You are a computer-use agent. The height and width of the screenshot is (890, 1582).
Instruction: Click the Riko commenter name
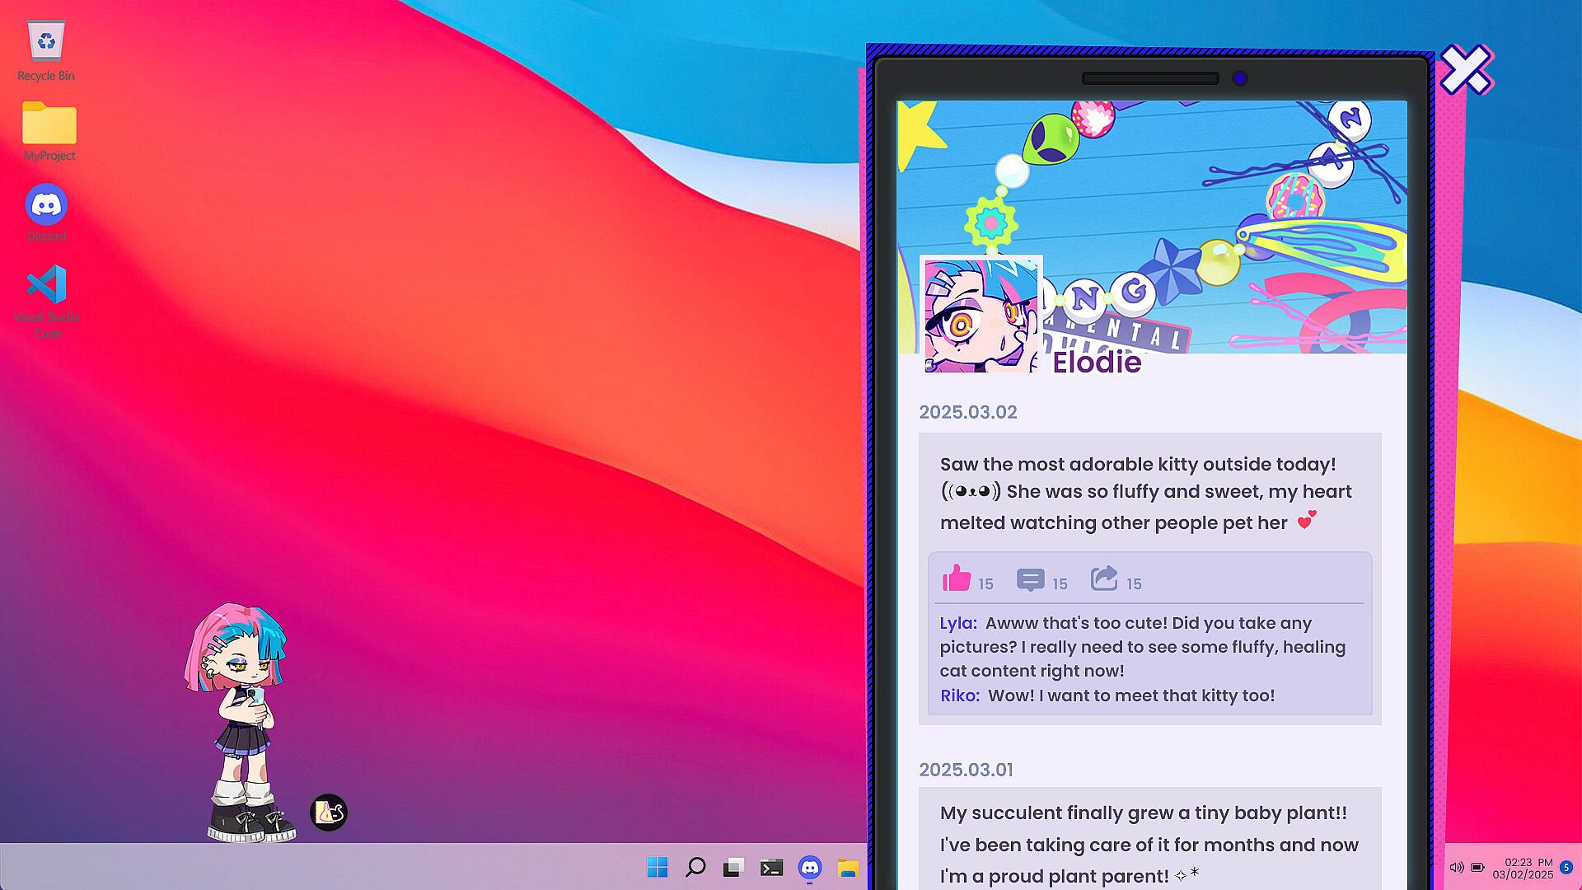pos(959,696)
